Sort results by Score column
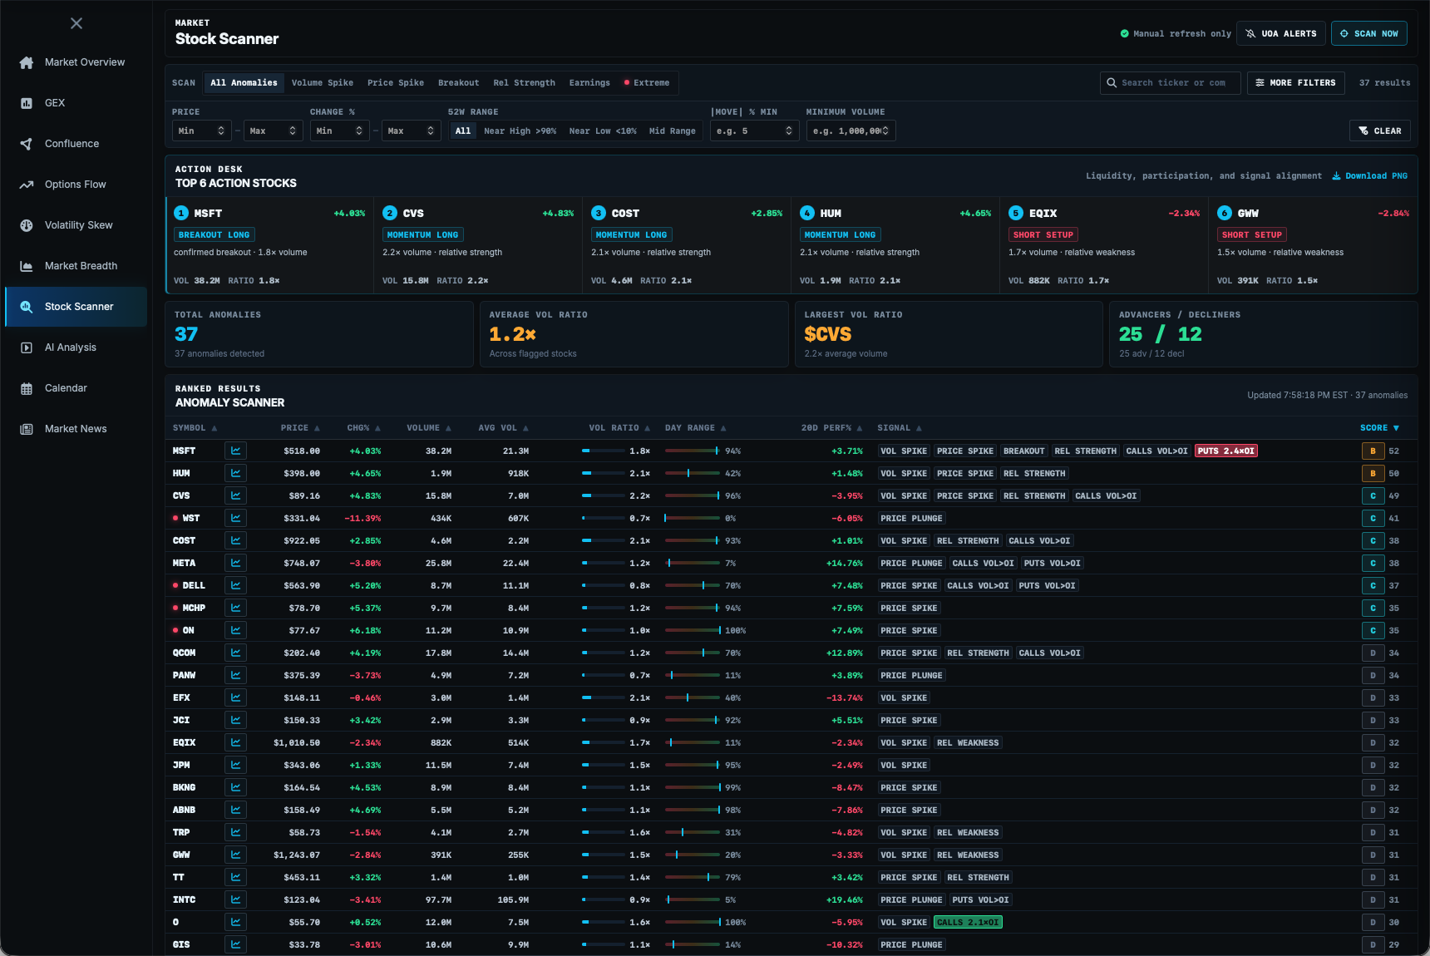 tap(1380, 428)
